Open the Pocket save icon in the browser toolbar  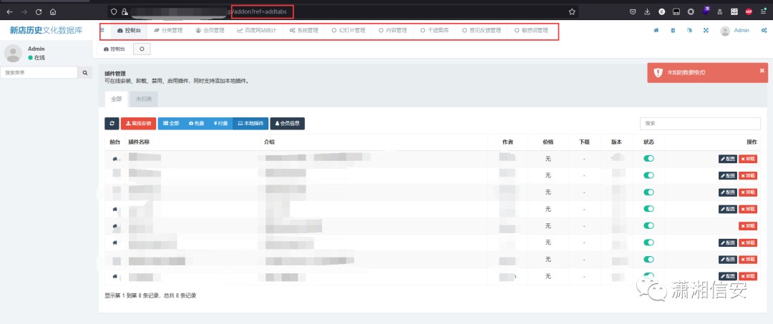pyautogui.click(x=633, y=11)
